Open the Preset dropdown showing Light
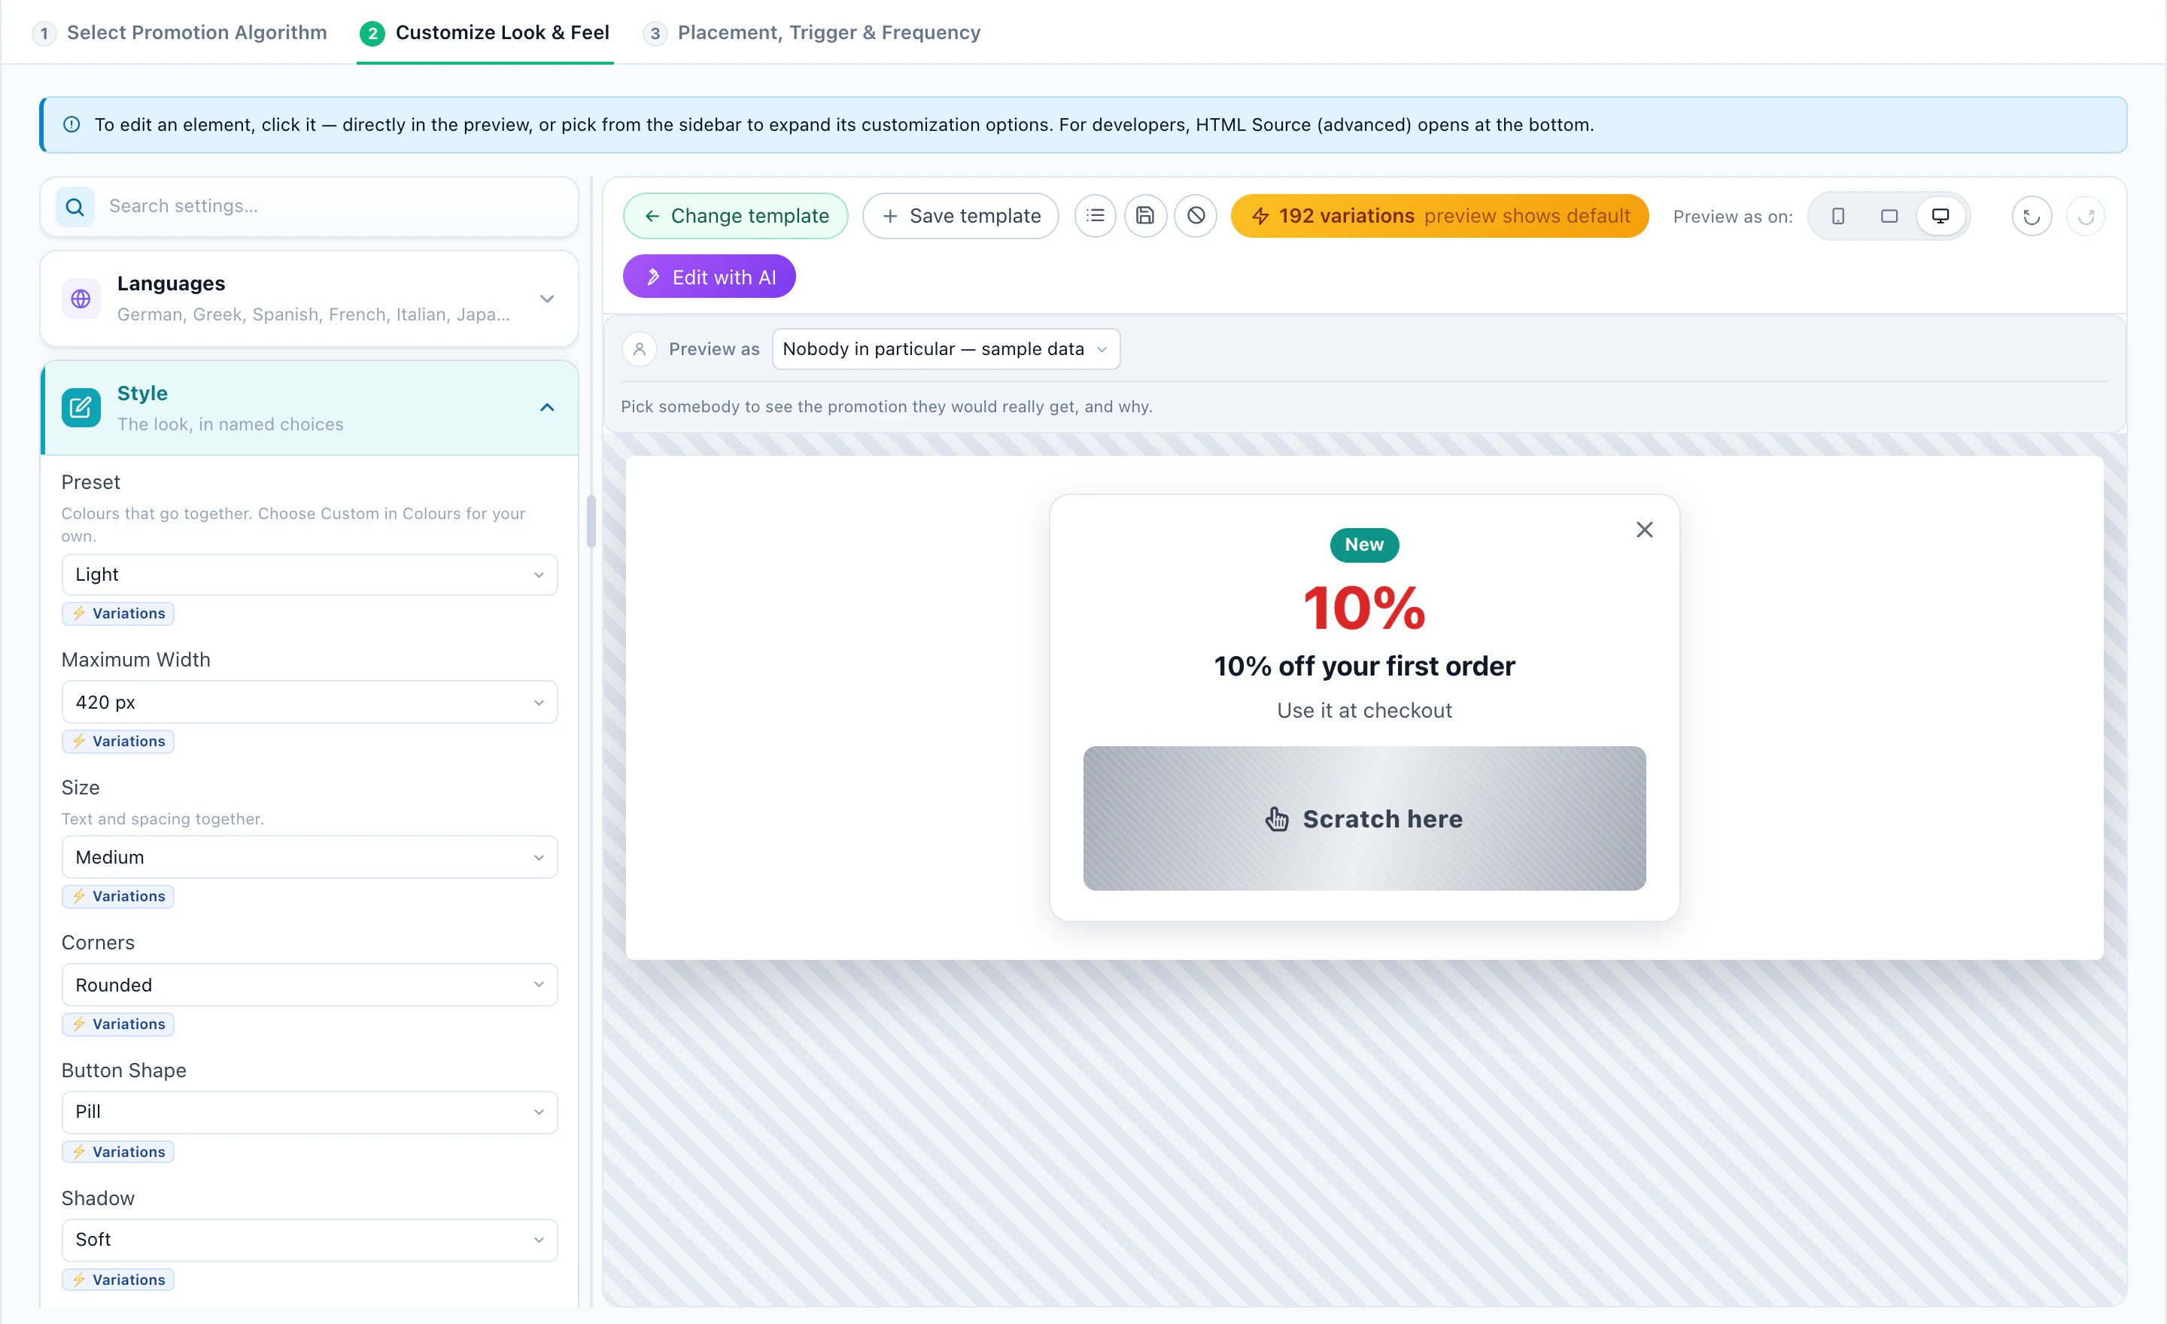This screenshot has width=2167, height=1324. point(309,574)
